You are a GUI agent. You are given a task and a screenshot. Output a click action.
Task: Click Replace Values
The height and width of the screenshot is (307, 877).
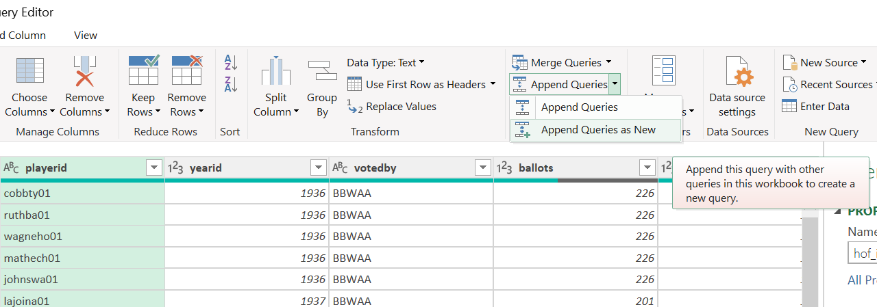coord(401,107)
